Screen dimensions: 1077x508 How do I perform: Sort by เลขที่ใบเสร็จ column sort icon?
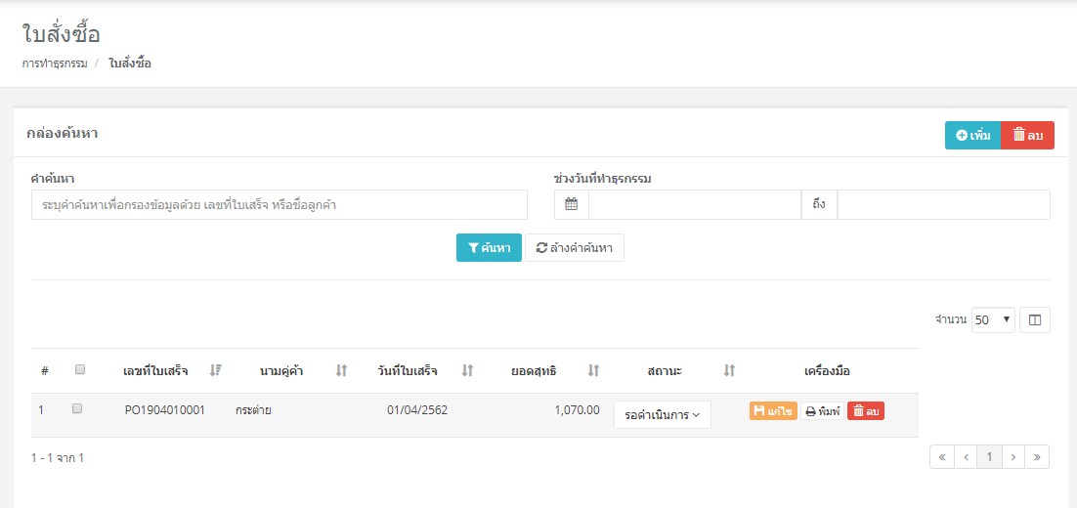(x=216, y=370)
